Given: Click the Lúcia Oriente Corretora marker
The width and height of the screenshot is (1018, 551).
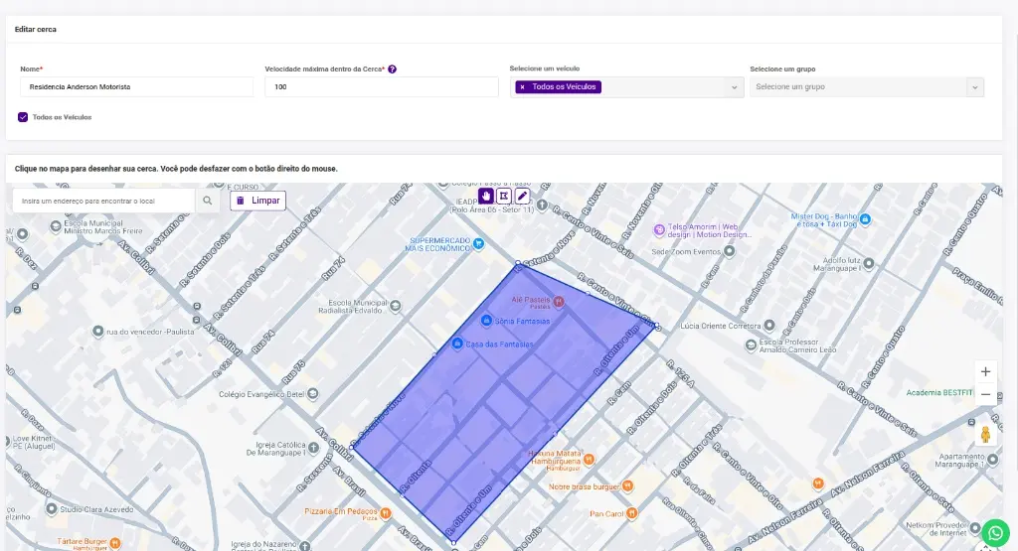Looking at the screenshot, I should 769,326.
